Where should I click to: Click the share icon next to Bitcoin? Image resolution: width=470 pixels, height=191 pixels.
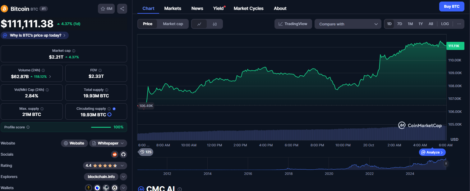click(x=122, y=9)
